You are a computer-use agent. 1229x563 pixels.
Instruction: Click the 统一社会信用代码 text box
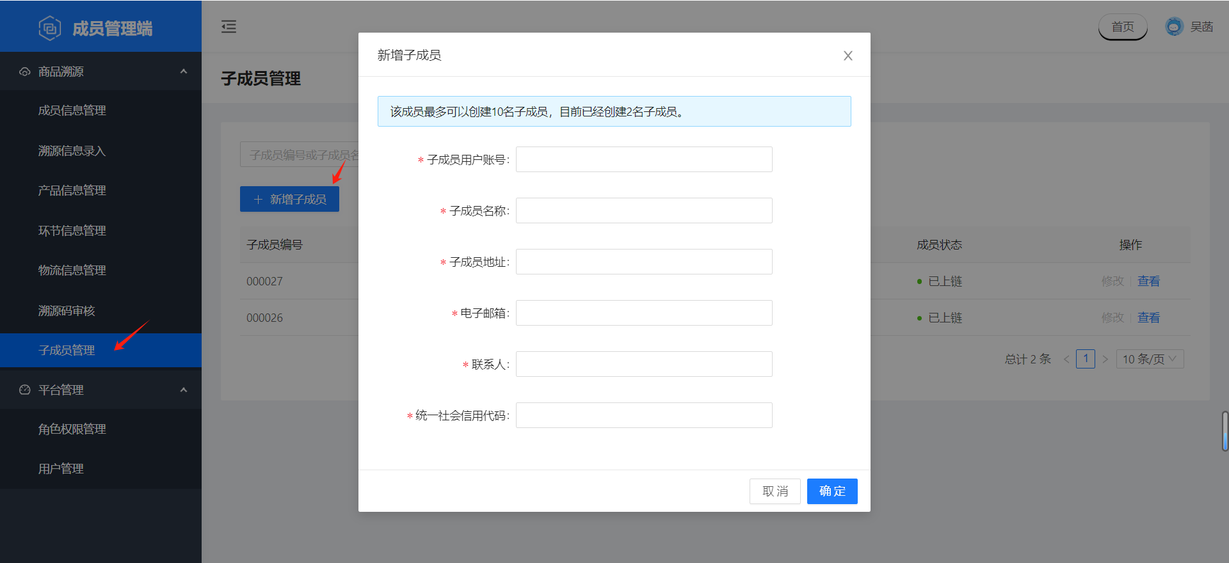(644, 415)
